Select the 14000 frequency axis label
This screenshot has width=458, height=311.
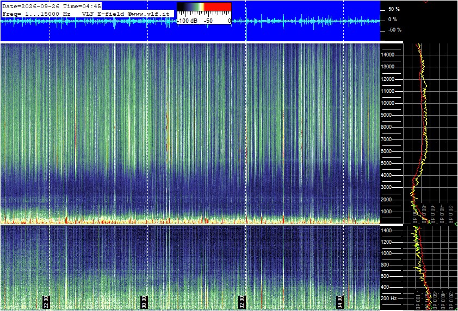coord(388,55)
